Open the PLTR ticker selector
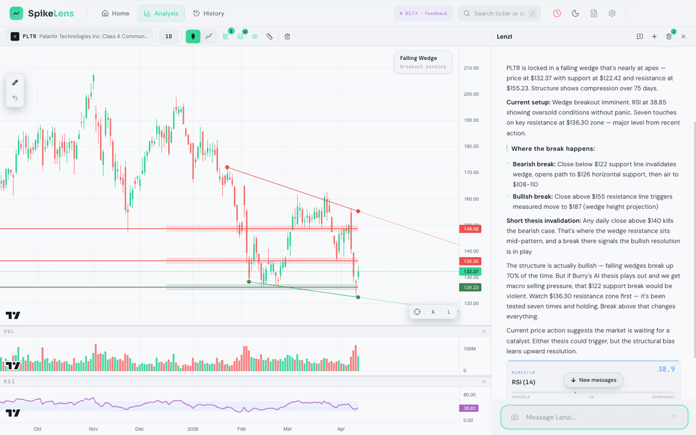696x435 pixels. (77, 37)
